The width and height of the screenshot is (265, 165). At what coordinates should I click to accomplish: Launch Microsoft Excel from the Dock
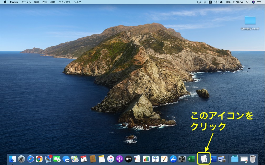191,159
